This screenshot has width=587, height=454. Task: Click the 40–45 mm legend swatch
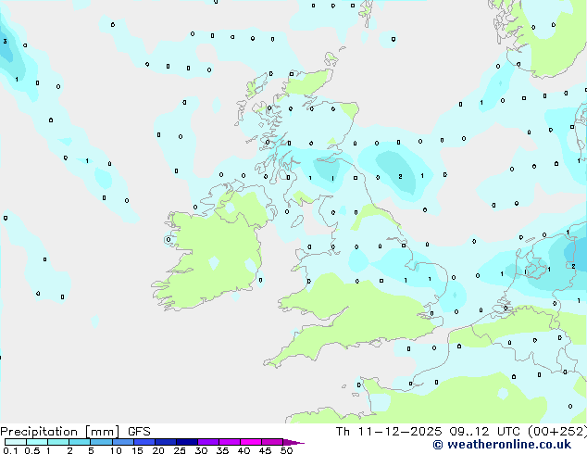(x=251, y=442)
